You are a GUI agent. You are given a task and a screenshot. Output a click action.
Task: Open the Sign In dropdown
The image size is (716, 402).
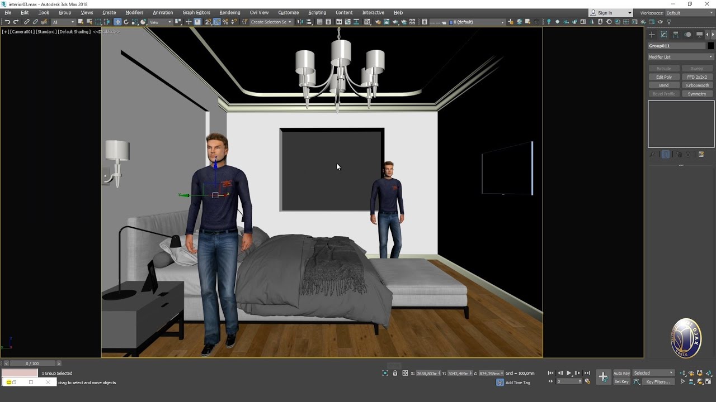click(x=610, y=12)
